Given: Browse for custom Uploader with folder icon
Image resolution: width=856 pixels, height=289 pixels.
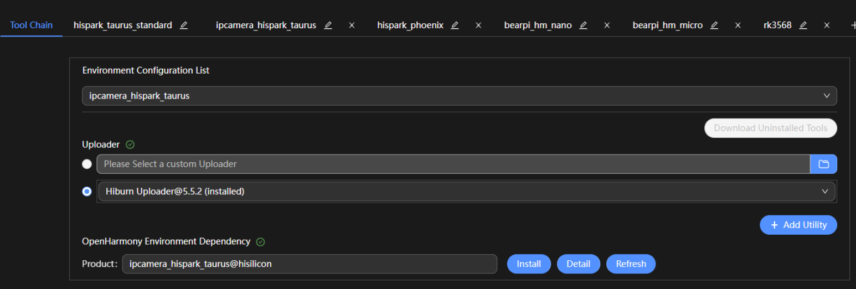Looking at the screenshot, I should click(x=823, y=164).
